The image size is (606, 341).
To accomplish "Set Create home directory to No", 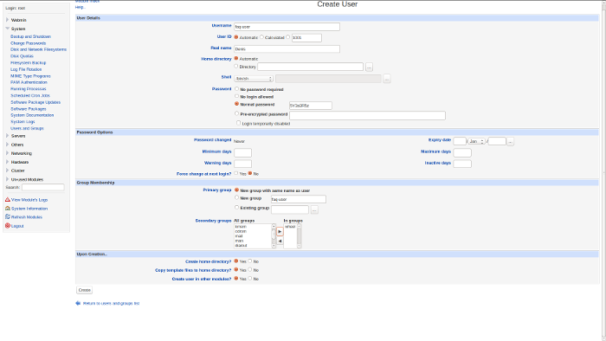I will coord(250,261).
